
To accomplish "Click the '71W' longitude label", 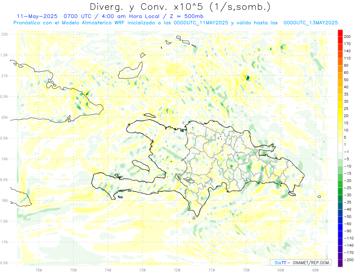I will coord(212,270).
